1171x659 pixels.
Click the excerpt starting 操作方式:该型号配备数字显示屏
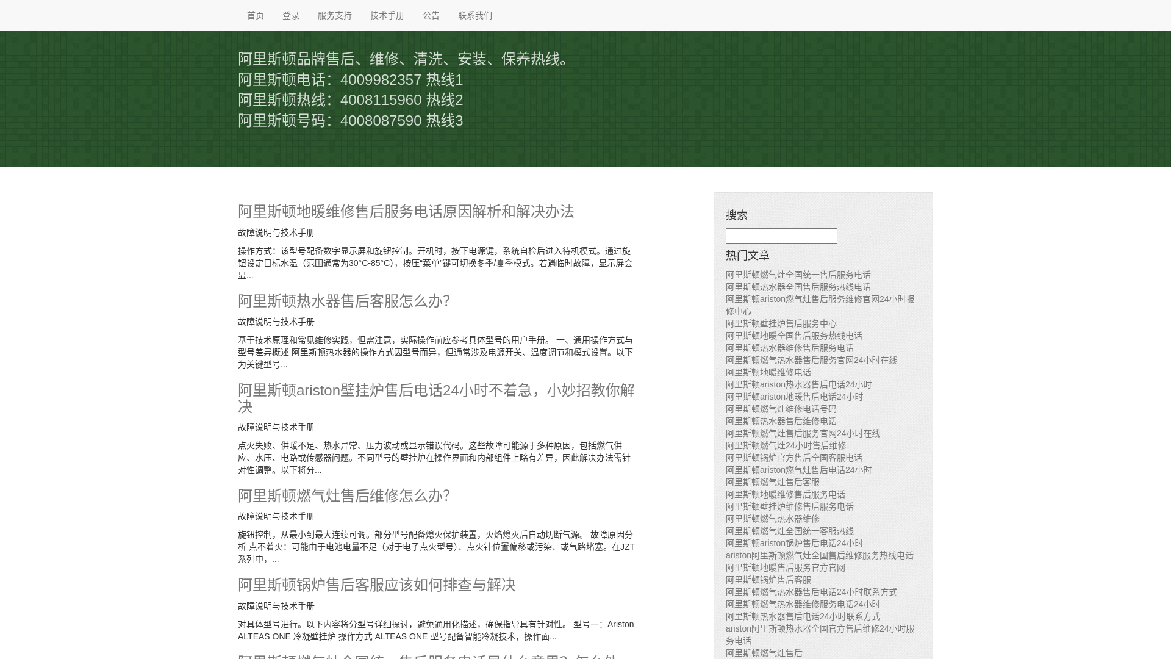click(435, 263)
